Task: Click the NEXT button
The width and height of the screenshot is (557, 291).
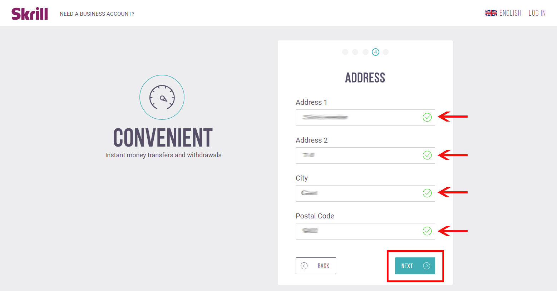Action: (x=415, y=266)
